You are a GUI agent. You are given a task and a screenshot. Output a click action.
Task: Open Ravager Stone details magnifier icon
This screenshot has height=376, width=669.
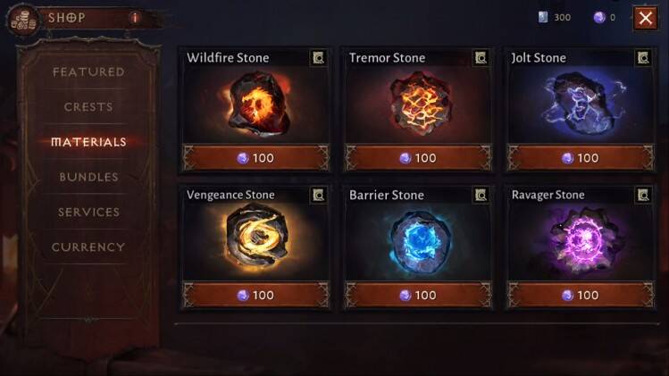tap(643, 195)
